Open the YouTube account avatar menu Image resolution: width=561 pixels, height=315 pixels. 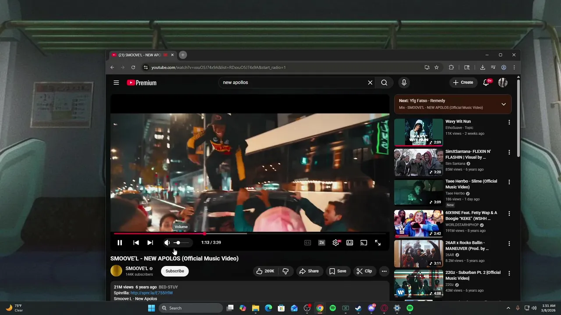503,82
